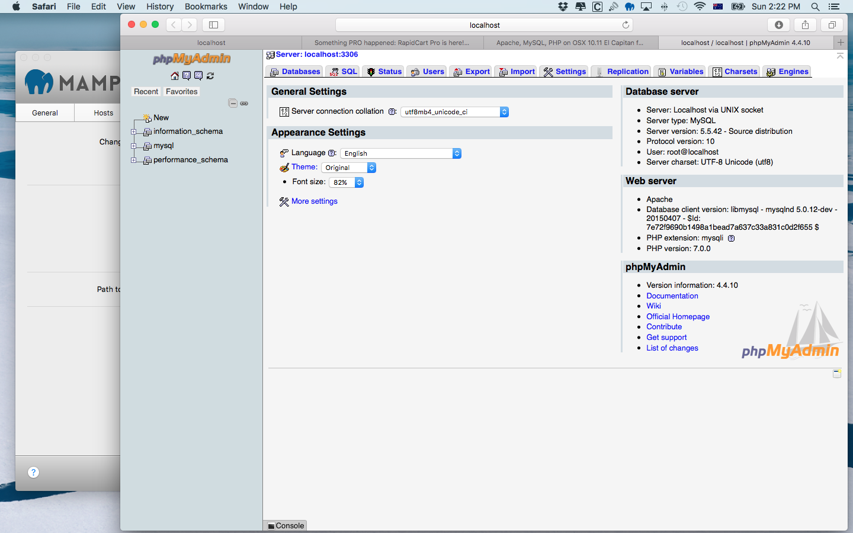Image resolution: width=853 pixels, height=533 pixels.
Task: Open the Import tab
Action: (517, 72)
